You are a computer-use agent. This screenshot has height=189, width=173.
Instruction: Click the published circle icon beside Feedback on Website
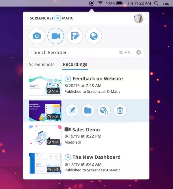pos(68,79)
